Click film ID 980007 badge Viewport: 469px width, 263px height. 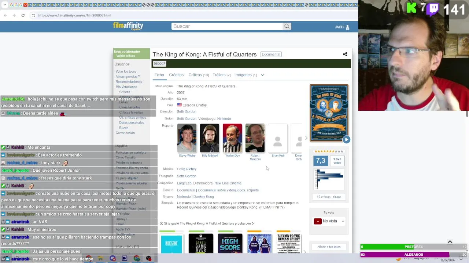[159, 64]
